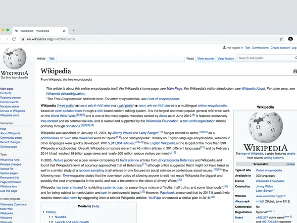The width and height of the screenshot is (297, 223).
Task: Open the Online encyclopedia infobox link
Action: pyautogui.click(x=269, y=170)
